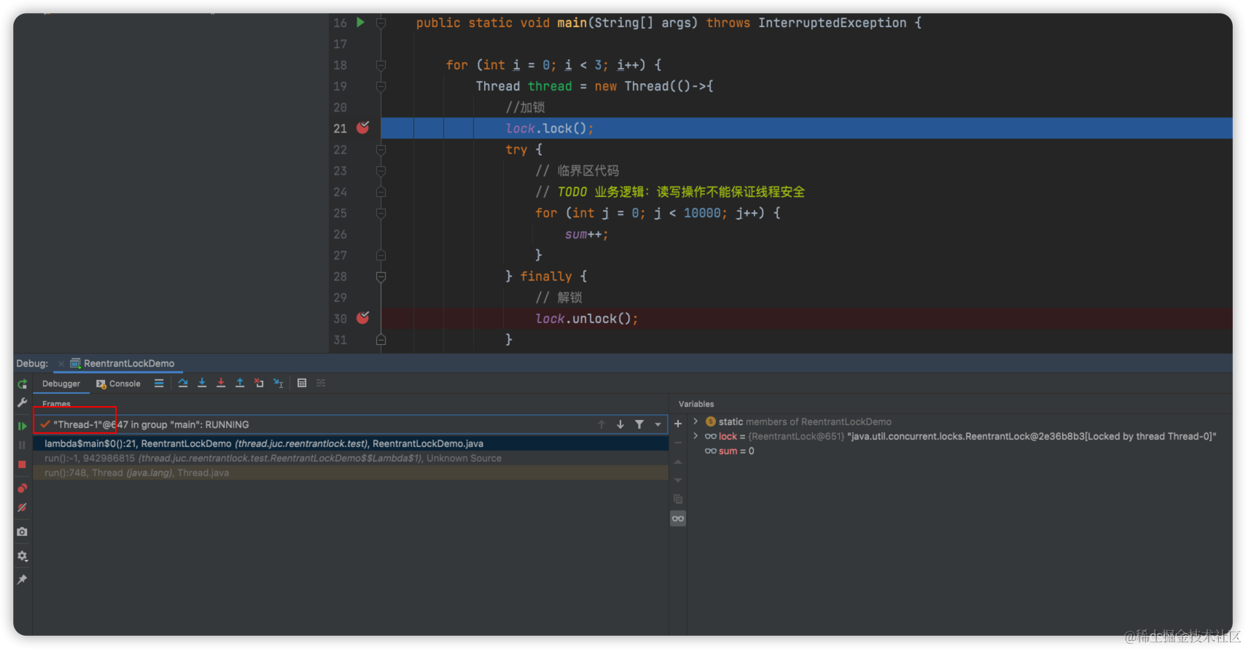Collapse try block fold at line 22

pyautogui.click(x=381, y=150)
